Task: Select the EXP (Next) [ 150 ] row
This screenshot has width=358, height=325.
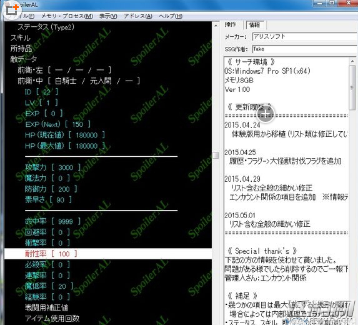Action: click(57, 124)
